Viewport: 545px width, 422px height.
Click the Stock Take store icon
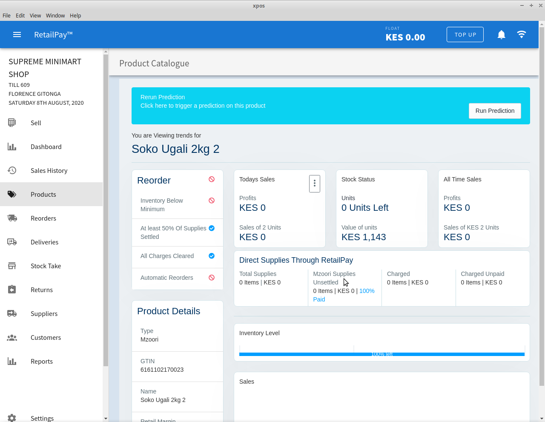pyautogui.click(x=12, y=266)
